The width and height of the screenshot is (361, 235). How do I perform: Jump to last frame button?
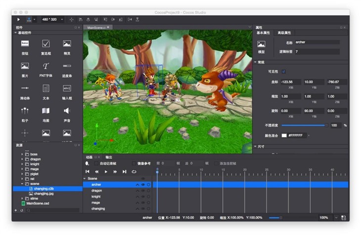click(124, 172)
